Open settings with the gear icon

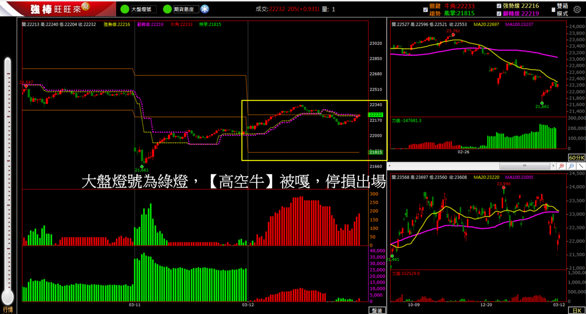pyautogui.click(x=577, y=9)
